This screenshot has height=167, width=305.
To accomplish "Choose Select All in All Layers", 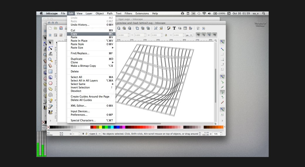I will [91, 81].
